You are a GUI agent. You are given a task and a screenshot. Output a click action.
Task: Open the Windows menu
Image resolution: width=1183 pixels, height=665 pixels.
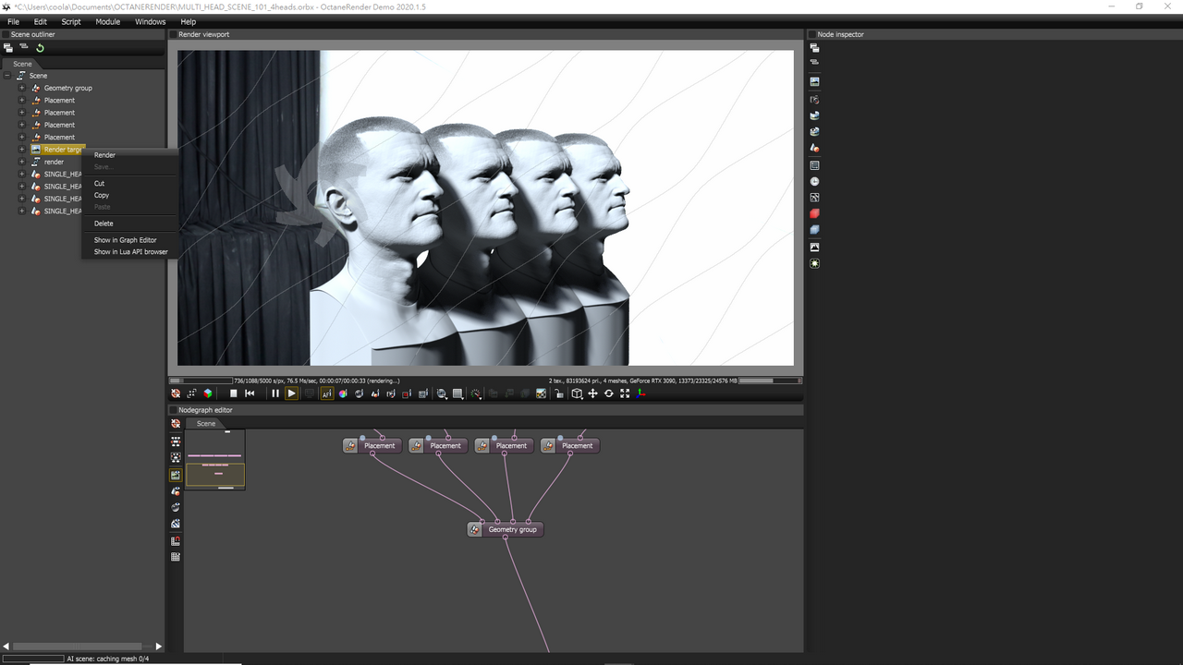150,21
